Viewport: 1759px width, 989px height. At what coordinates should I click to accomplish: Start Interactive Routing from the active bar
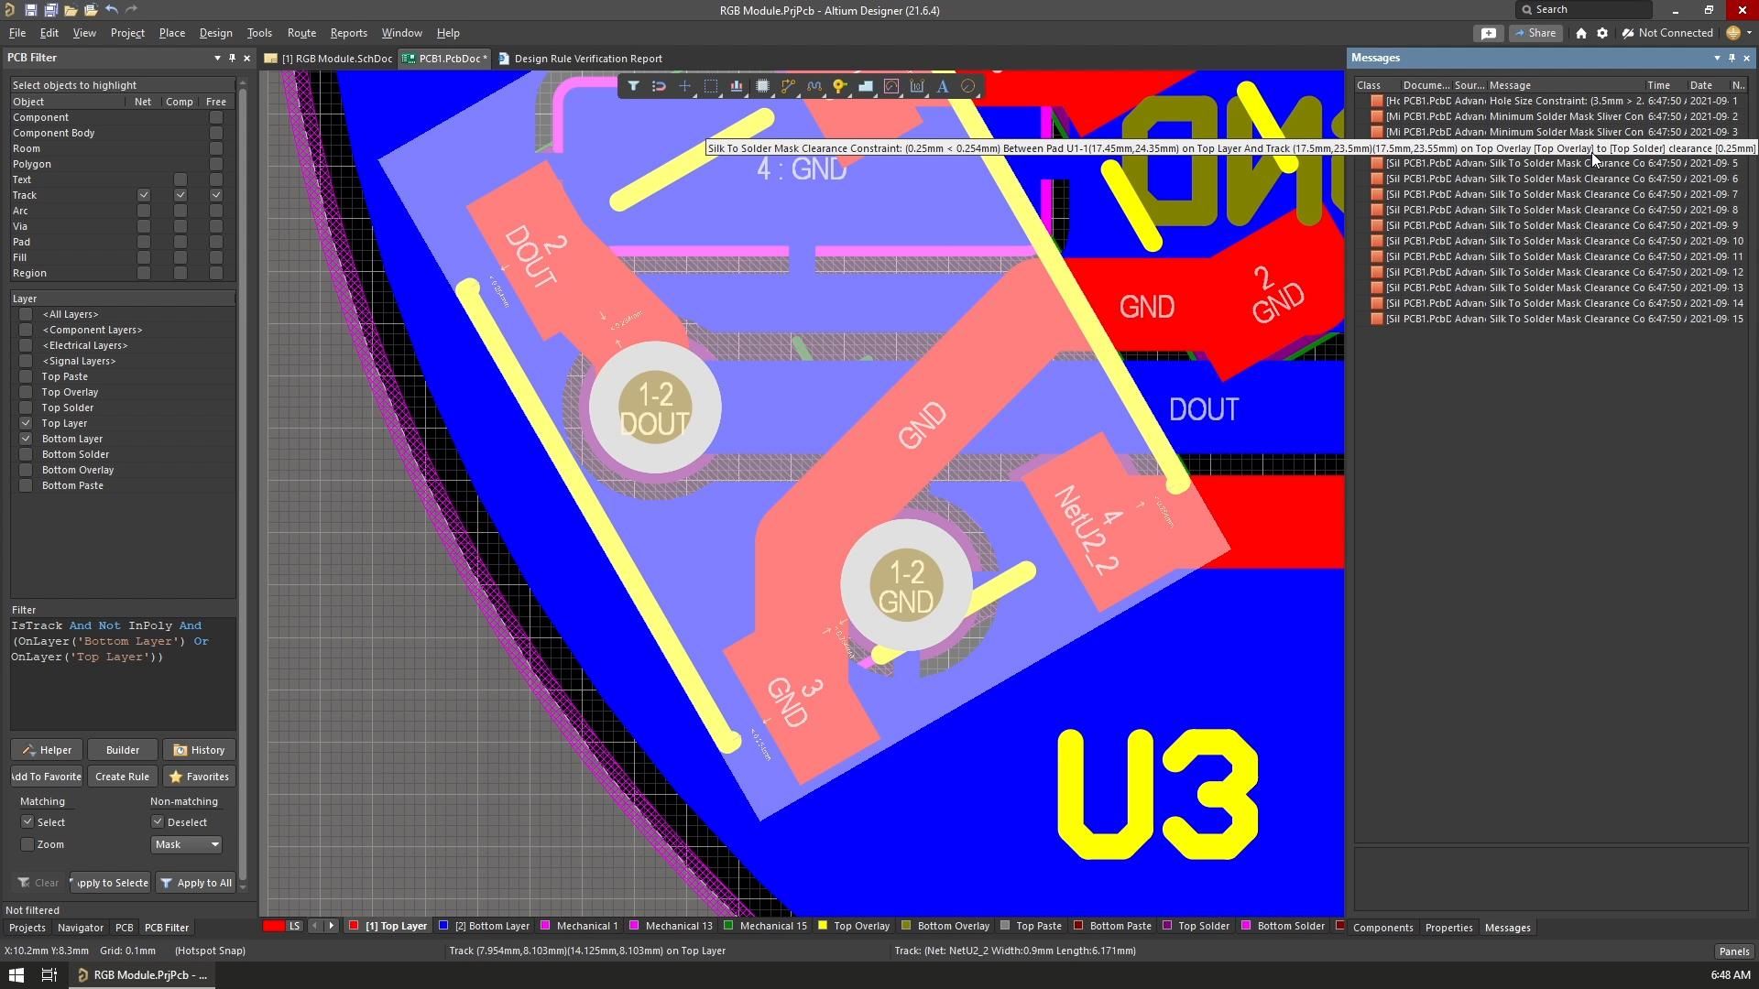pos(789,86)
